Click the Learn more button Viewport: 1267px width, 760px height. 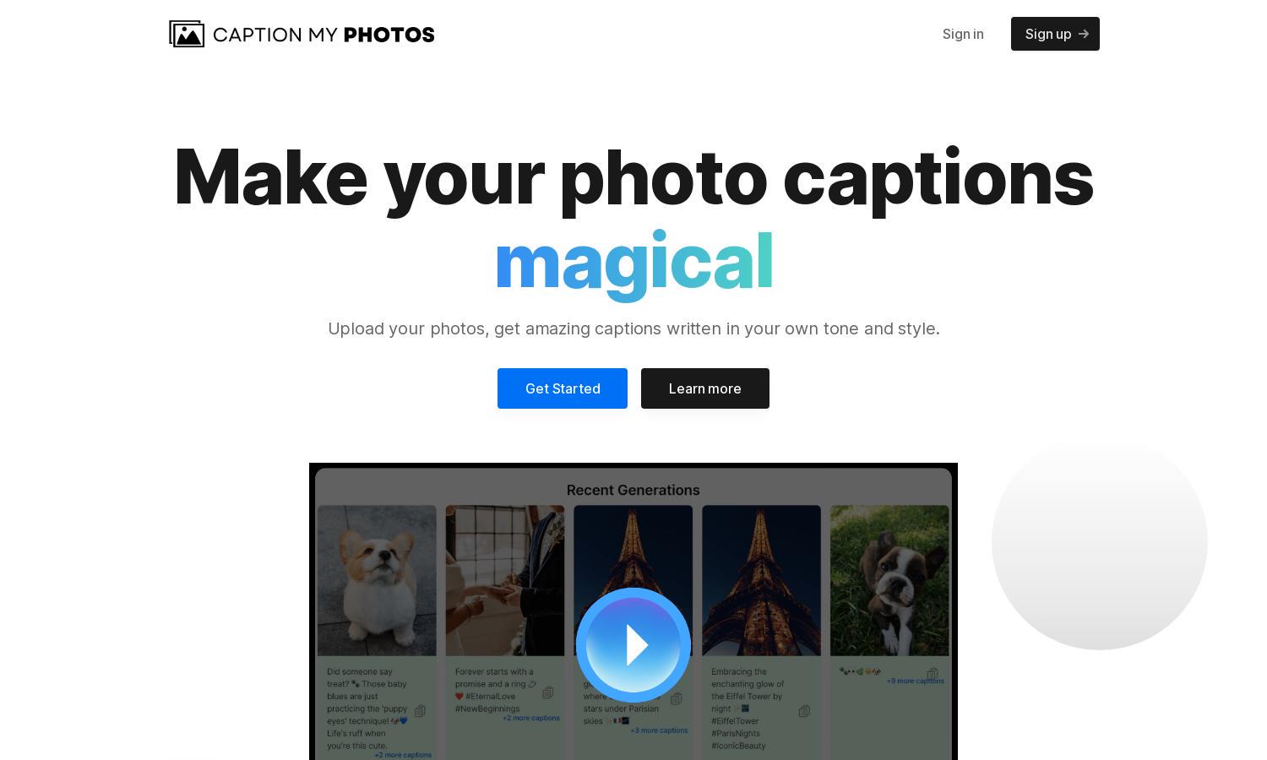point(705,388)
